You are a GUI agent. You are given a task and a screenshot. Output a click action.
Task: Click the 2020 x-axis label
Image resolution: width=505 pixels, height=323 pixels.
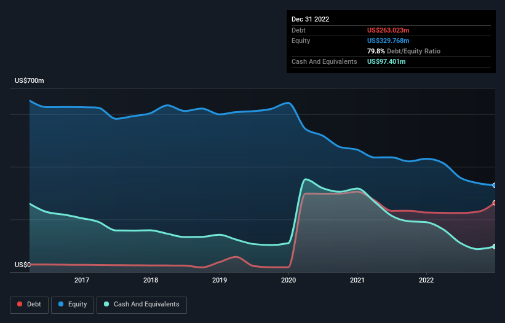coord(288,280)
